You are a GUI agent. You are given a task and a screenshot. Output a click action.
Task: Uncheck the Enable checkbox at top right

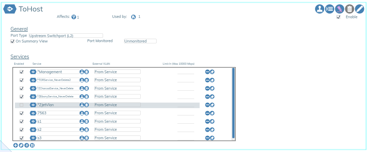338,17
